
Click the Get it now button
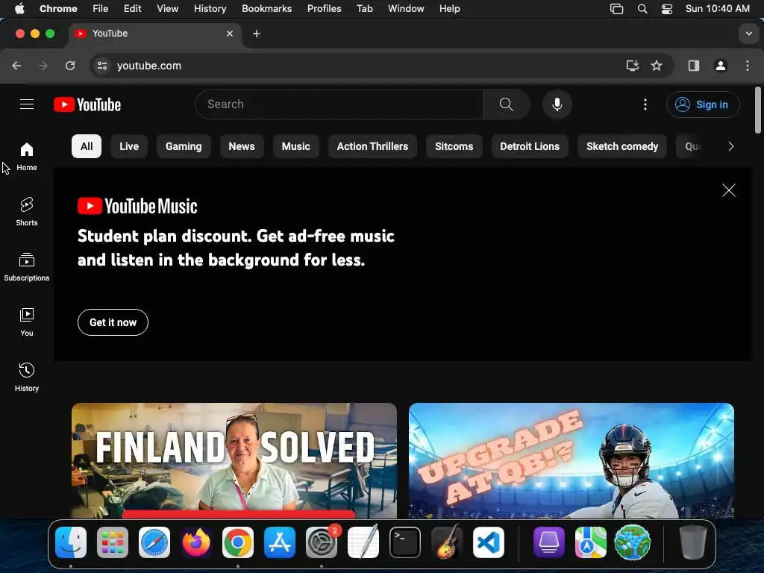click(x=113, y=322)
